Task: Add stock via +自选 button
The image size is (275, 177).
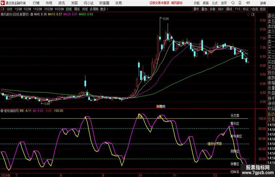Action: pos(254,9)
